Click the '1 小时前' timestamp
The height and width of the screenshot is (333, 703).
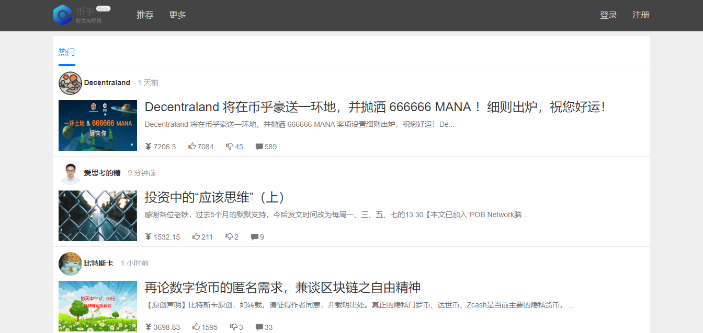134,263
